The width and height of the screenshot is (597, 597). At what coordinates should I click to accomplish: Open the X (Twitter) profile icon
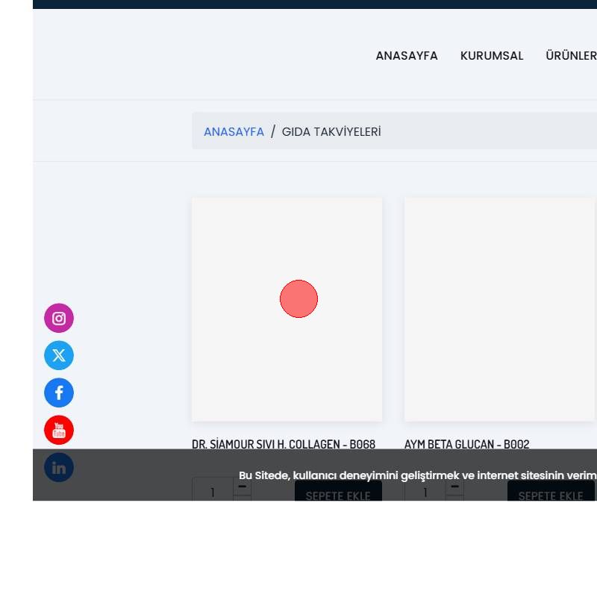coord(59,356)
